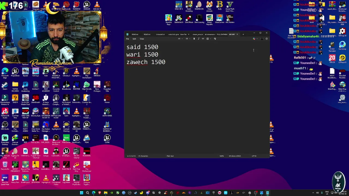Image resolution: width=349 pixels, height=196 pixels.
Task: Switch to the Uninstall.ini tab
Action: [x=160, y=34]
